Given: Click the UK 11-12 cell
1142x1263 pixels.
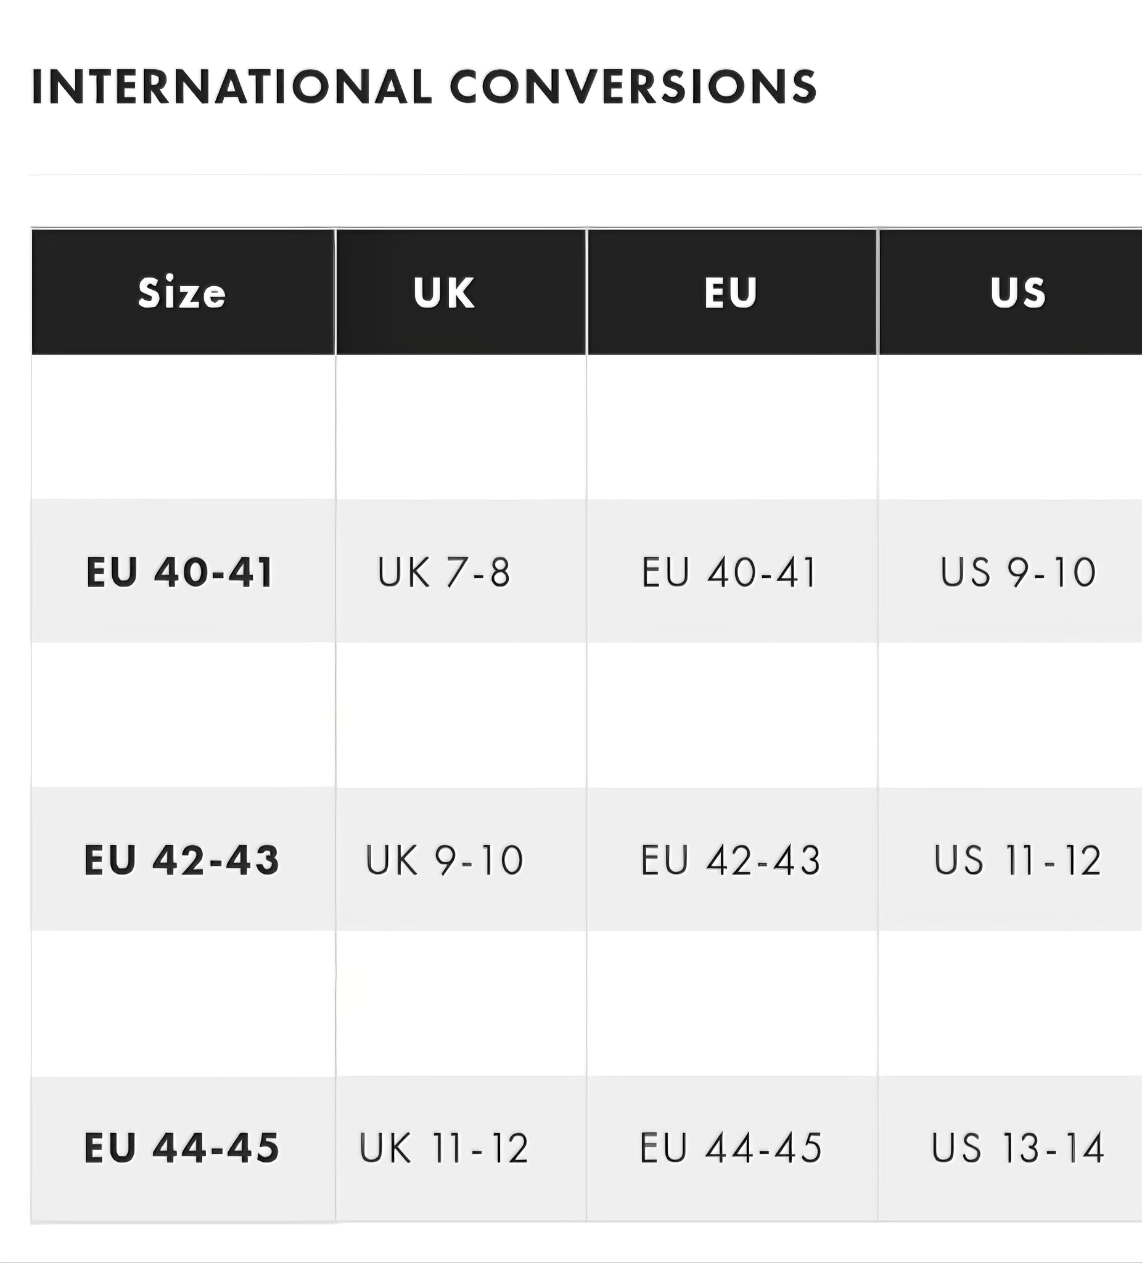Looking at the screenshot, I should coord(444,1148).
